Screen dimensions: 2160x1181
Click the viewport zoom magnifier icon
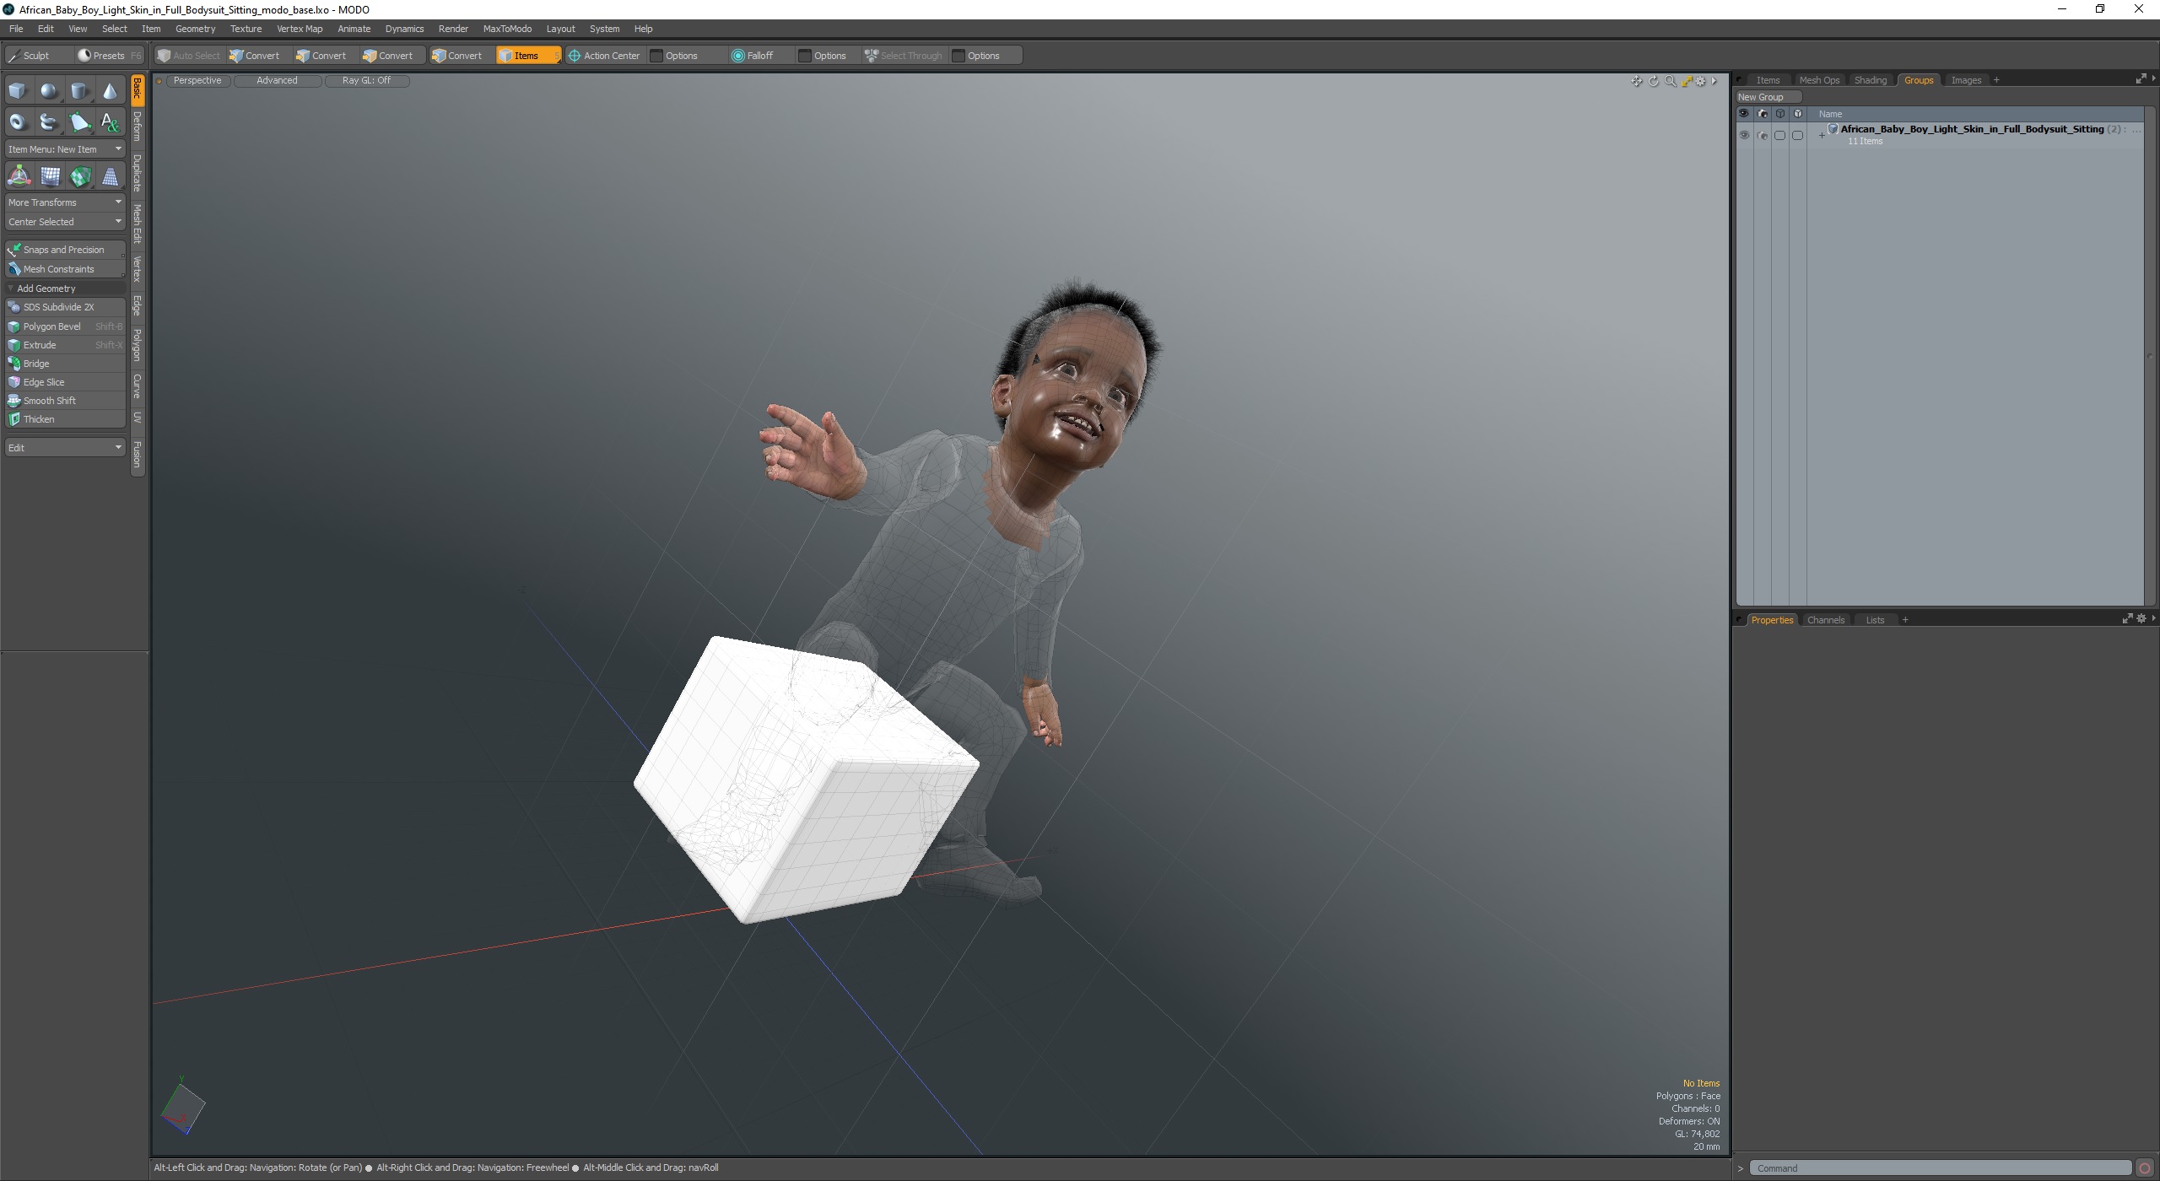1670,81
